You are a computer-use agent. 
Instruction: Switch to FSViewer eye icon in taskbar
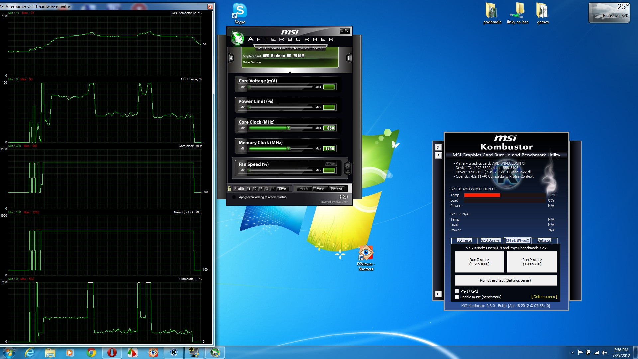pos(153,352)
